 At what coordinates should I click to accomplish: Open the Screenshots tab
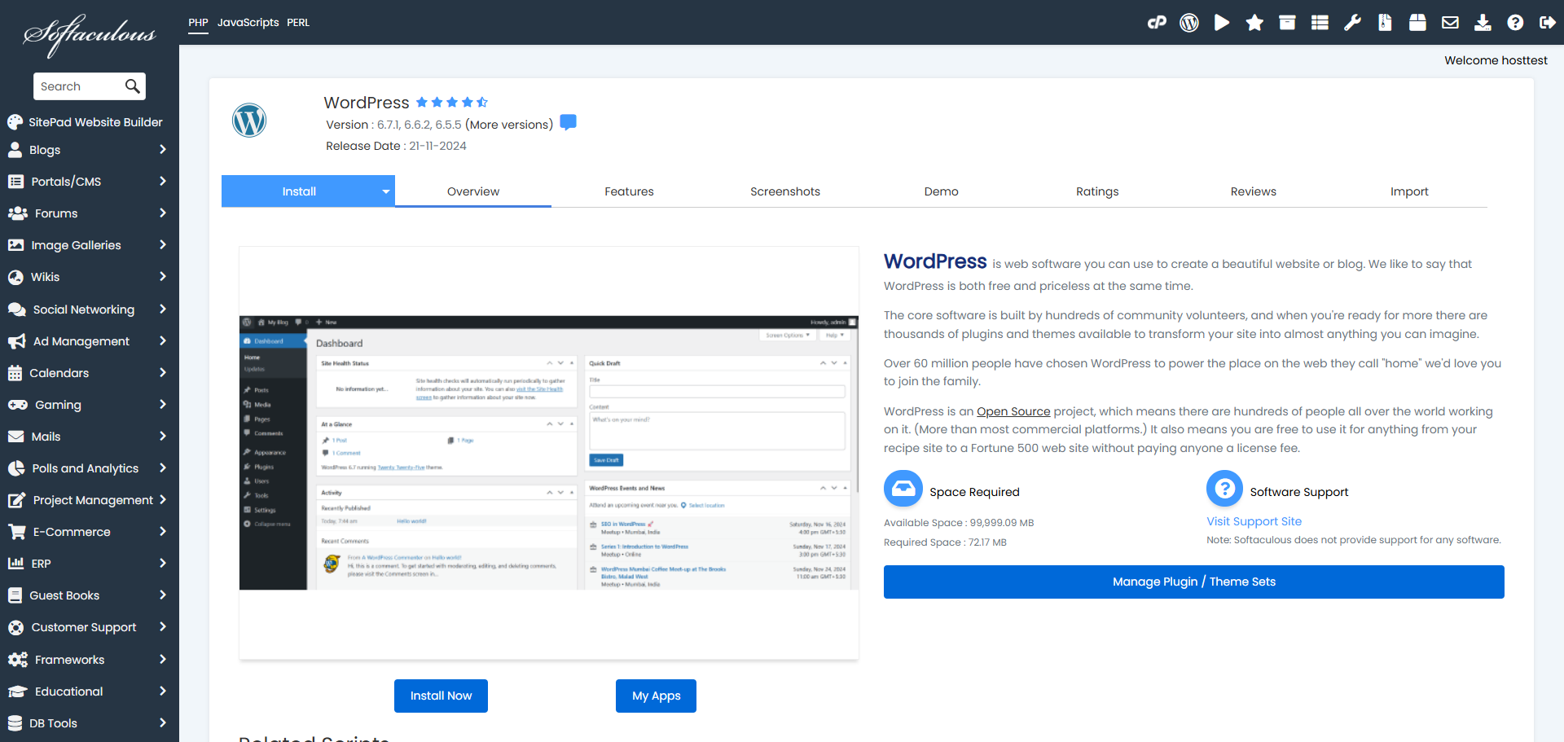coord(785,191)
